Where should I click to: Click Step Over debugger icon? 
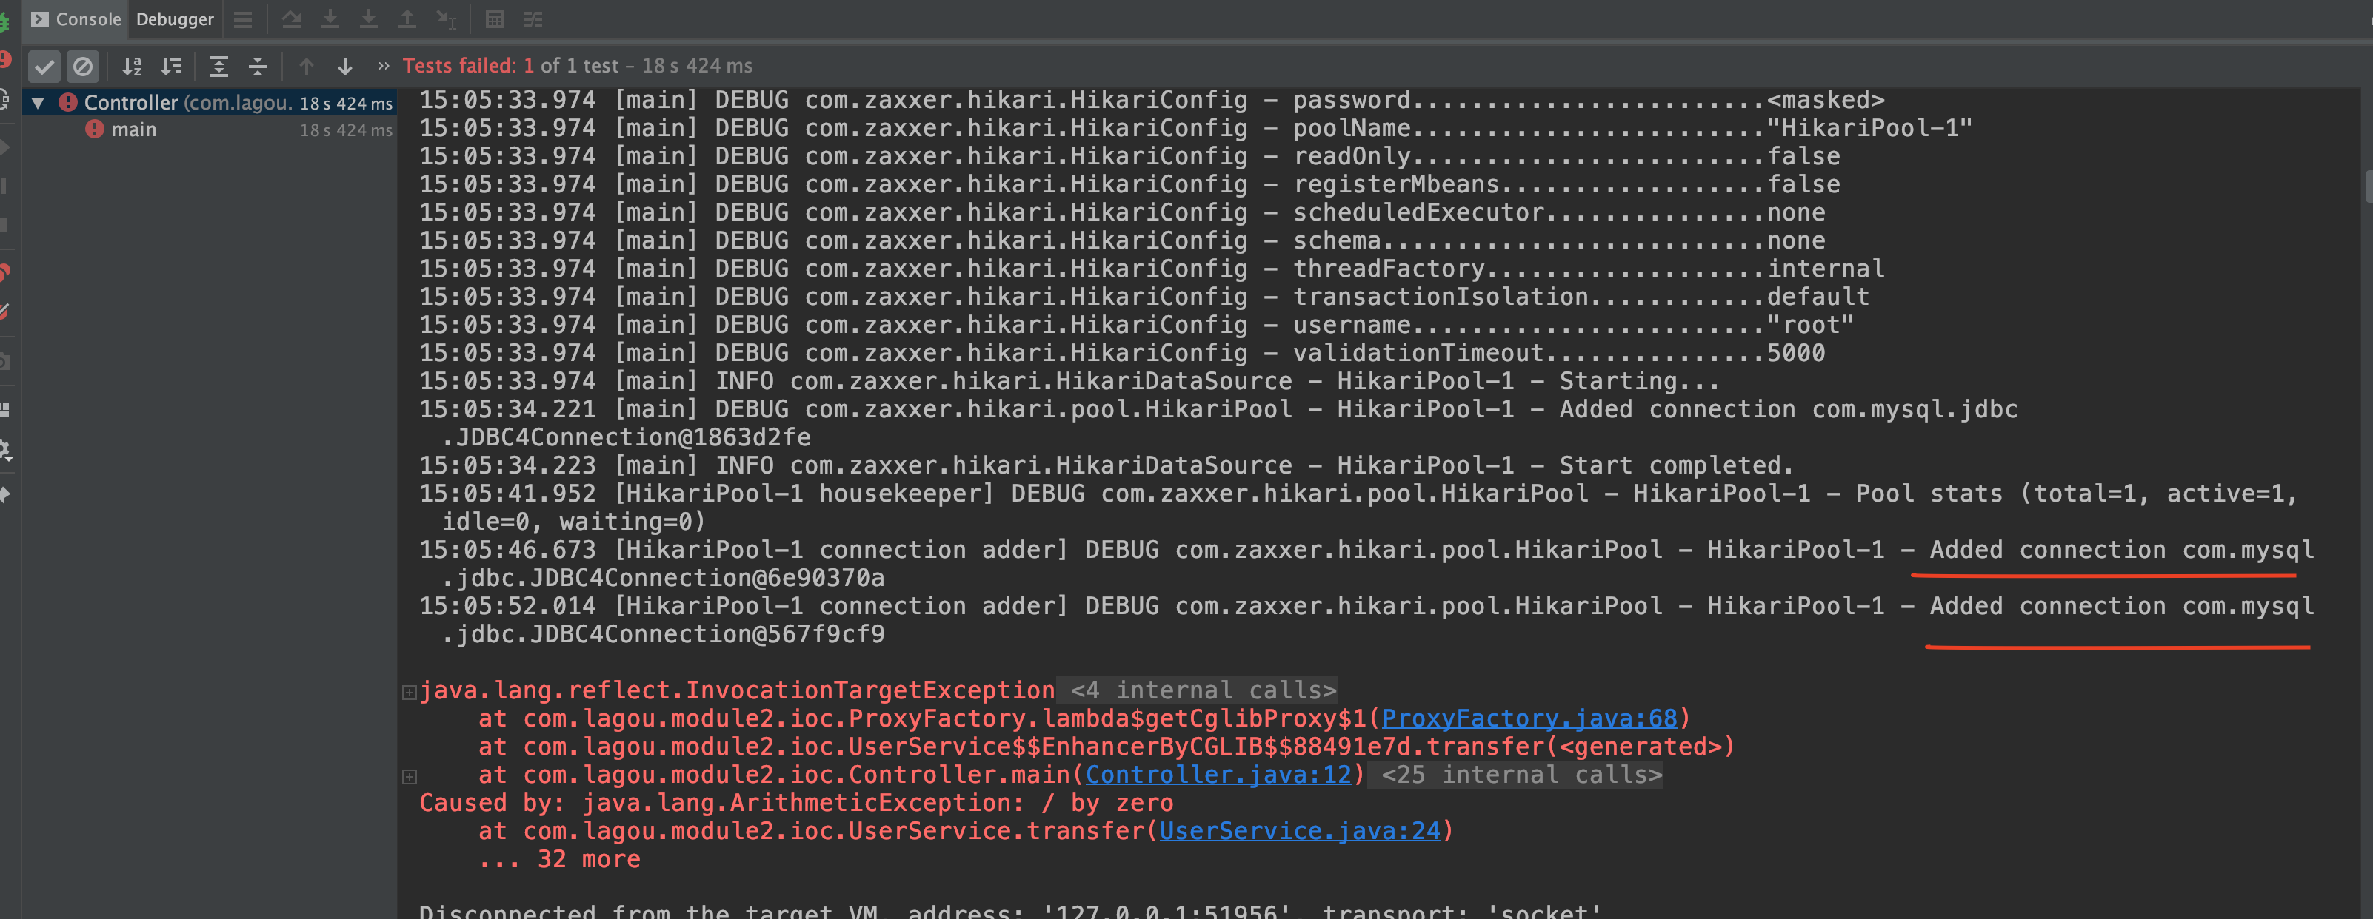coord(291,19)
